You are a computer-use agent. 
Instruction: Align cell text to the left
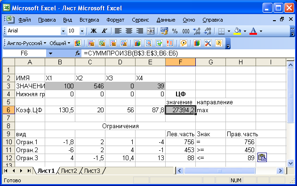pyautogui.click(x=118, y=31)
